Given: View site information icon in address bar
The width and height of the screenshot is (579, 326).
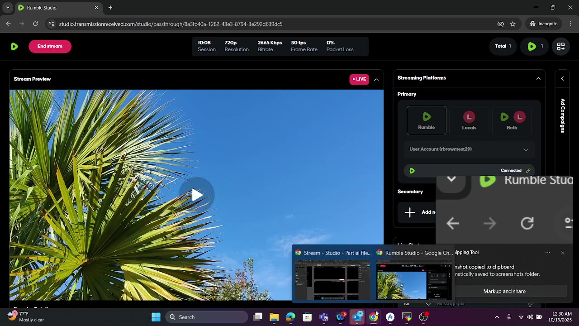Looking at the screenshot, I should point(51,24).
